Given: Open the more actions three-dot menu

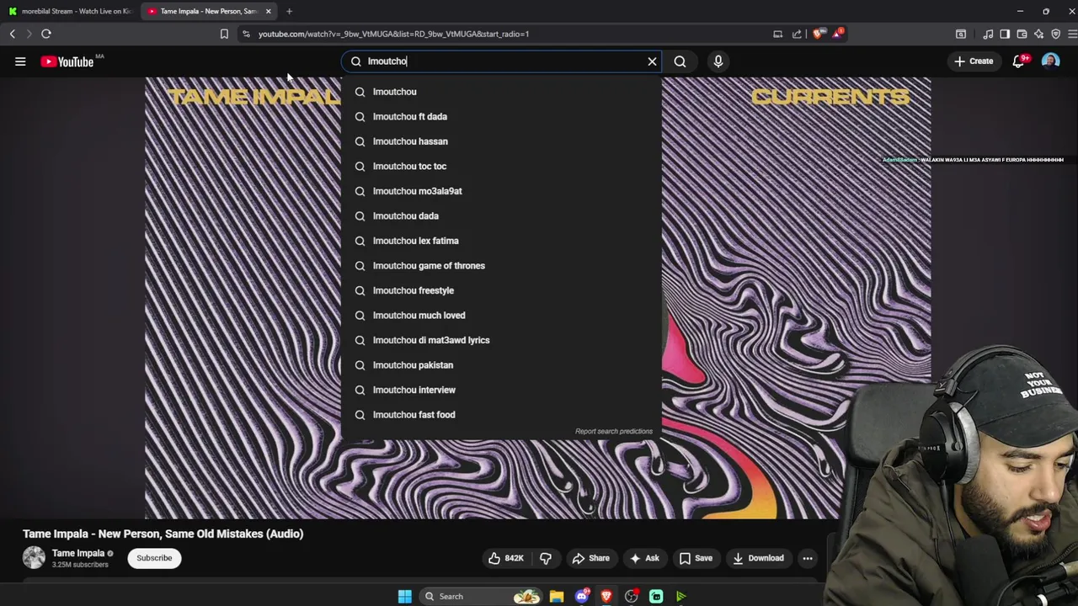Looking at the screenshot, I should [x=808, y=558].
